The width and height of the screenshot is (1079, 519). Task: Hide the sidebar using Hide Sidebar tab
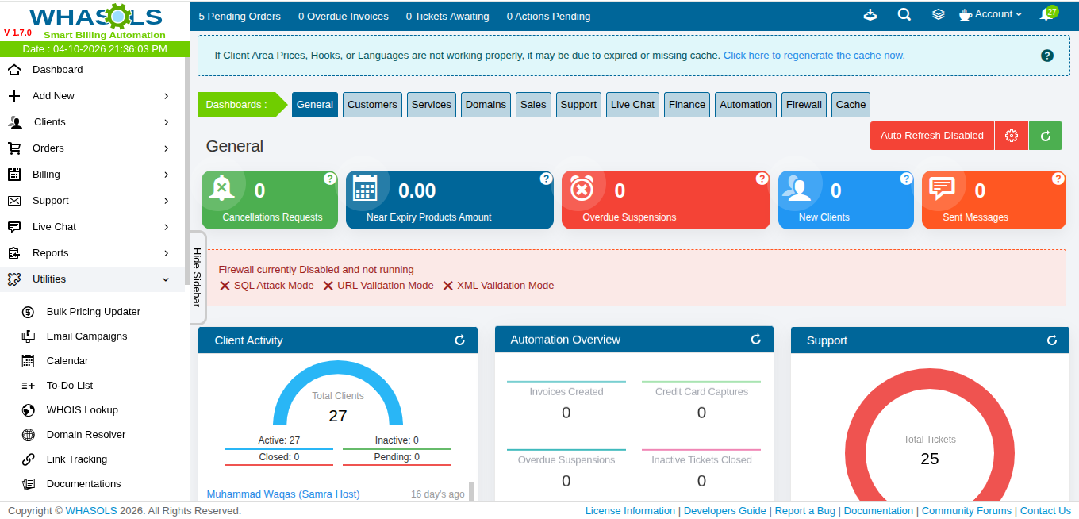pyautogui.click(x=198, y=277)
